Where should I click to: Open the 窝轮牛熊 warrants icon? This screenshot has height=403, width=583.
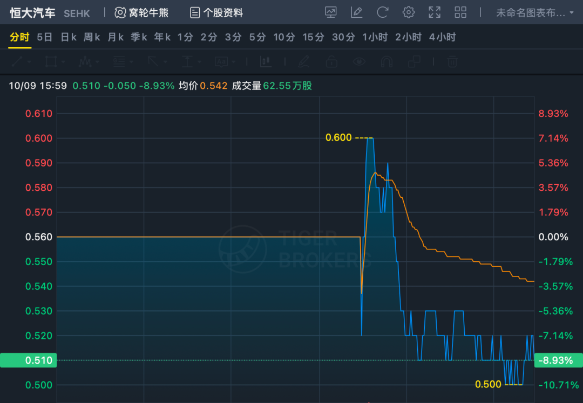point(120,12)
